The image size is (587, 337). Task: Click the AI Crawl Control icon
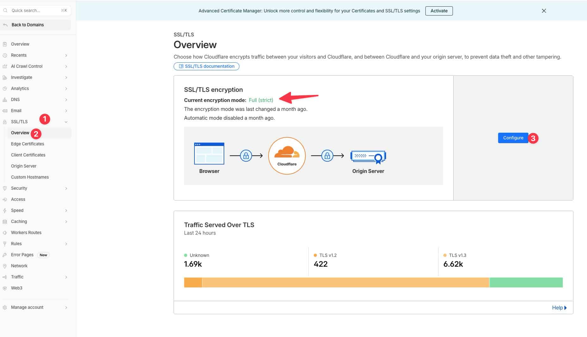5,66
